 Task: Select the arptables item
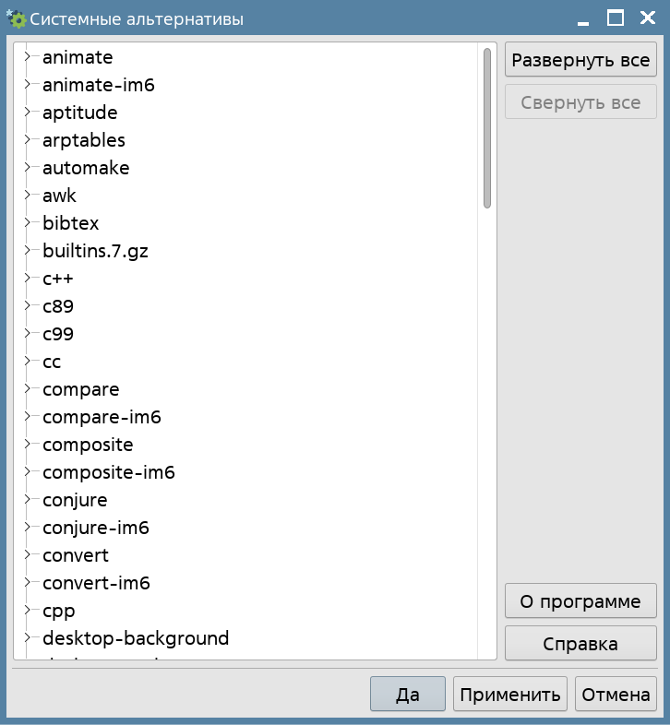click(84, 140)
